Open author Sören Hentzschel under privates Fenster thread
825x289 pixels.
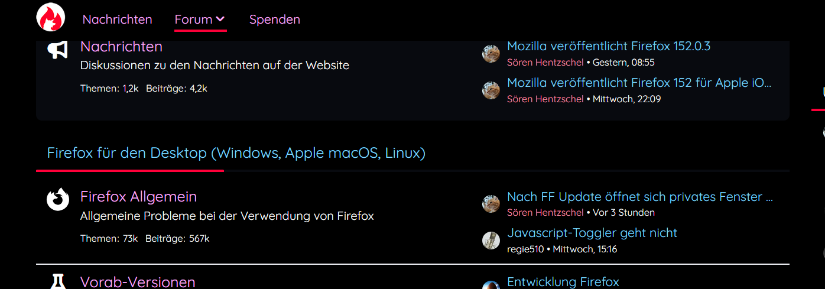pos(545,213)
